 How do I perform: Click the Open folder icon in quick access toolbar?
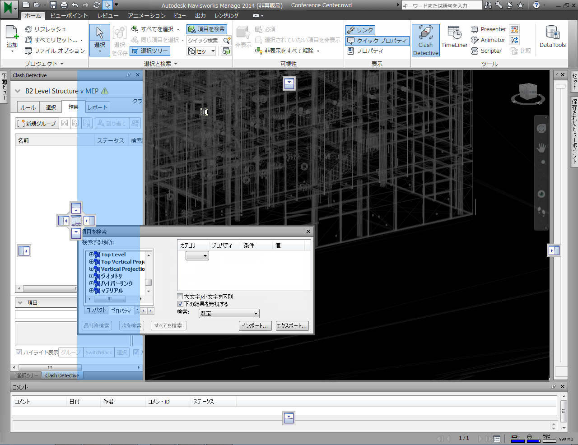click(37, 5)
